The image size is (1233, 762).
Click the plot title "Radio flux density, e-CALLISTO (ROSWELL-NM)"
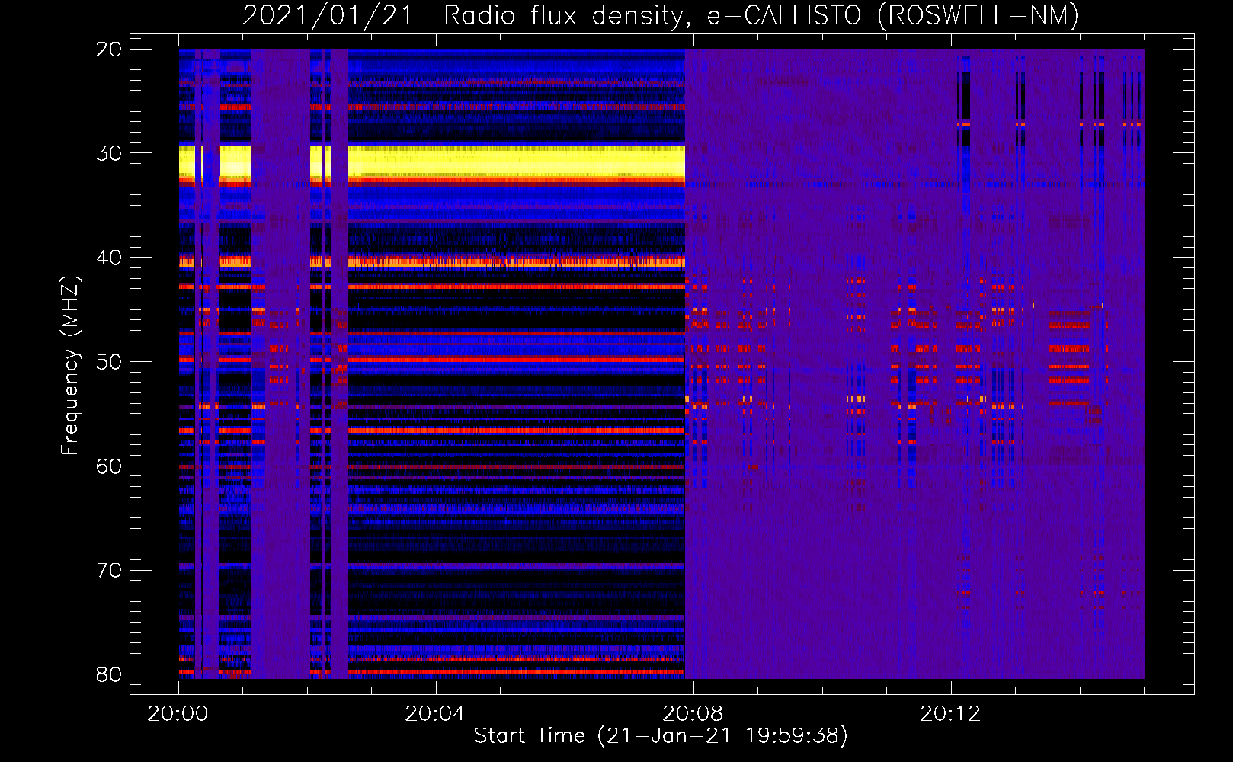coord(761,15)
